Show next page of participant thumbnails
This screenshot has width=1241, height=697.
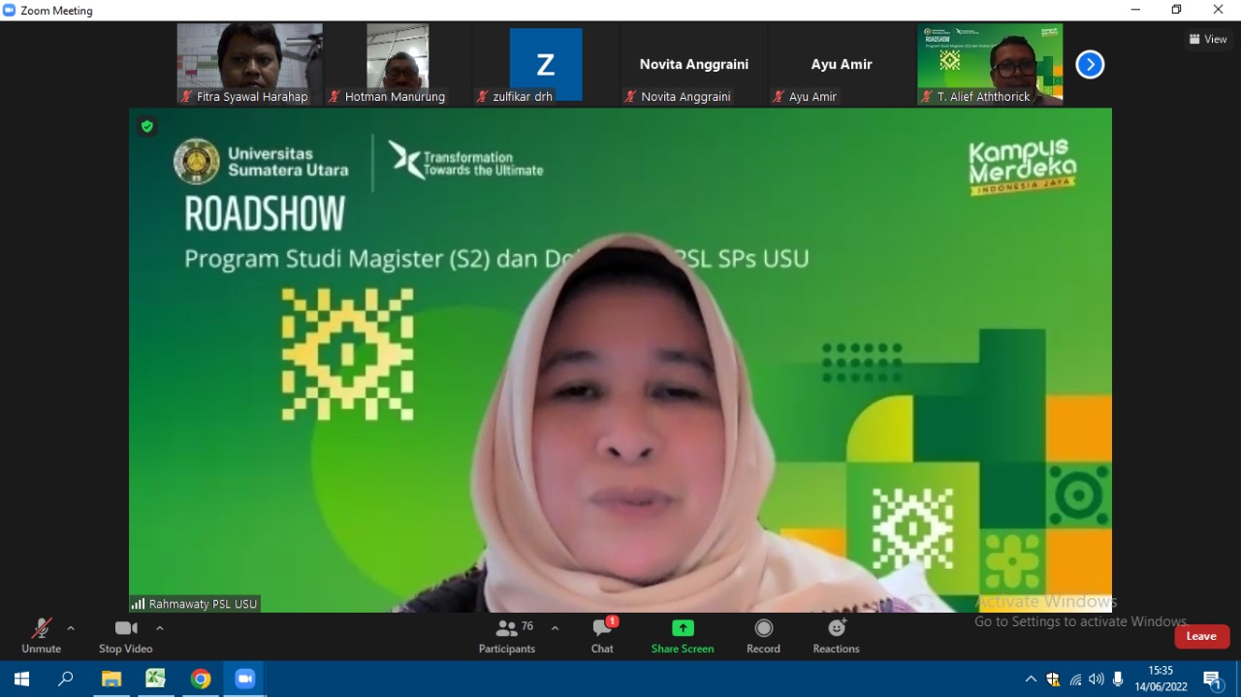point(1090,65)
